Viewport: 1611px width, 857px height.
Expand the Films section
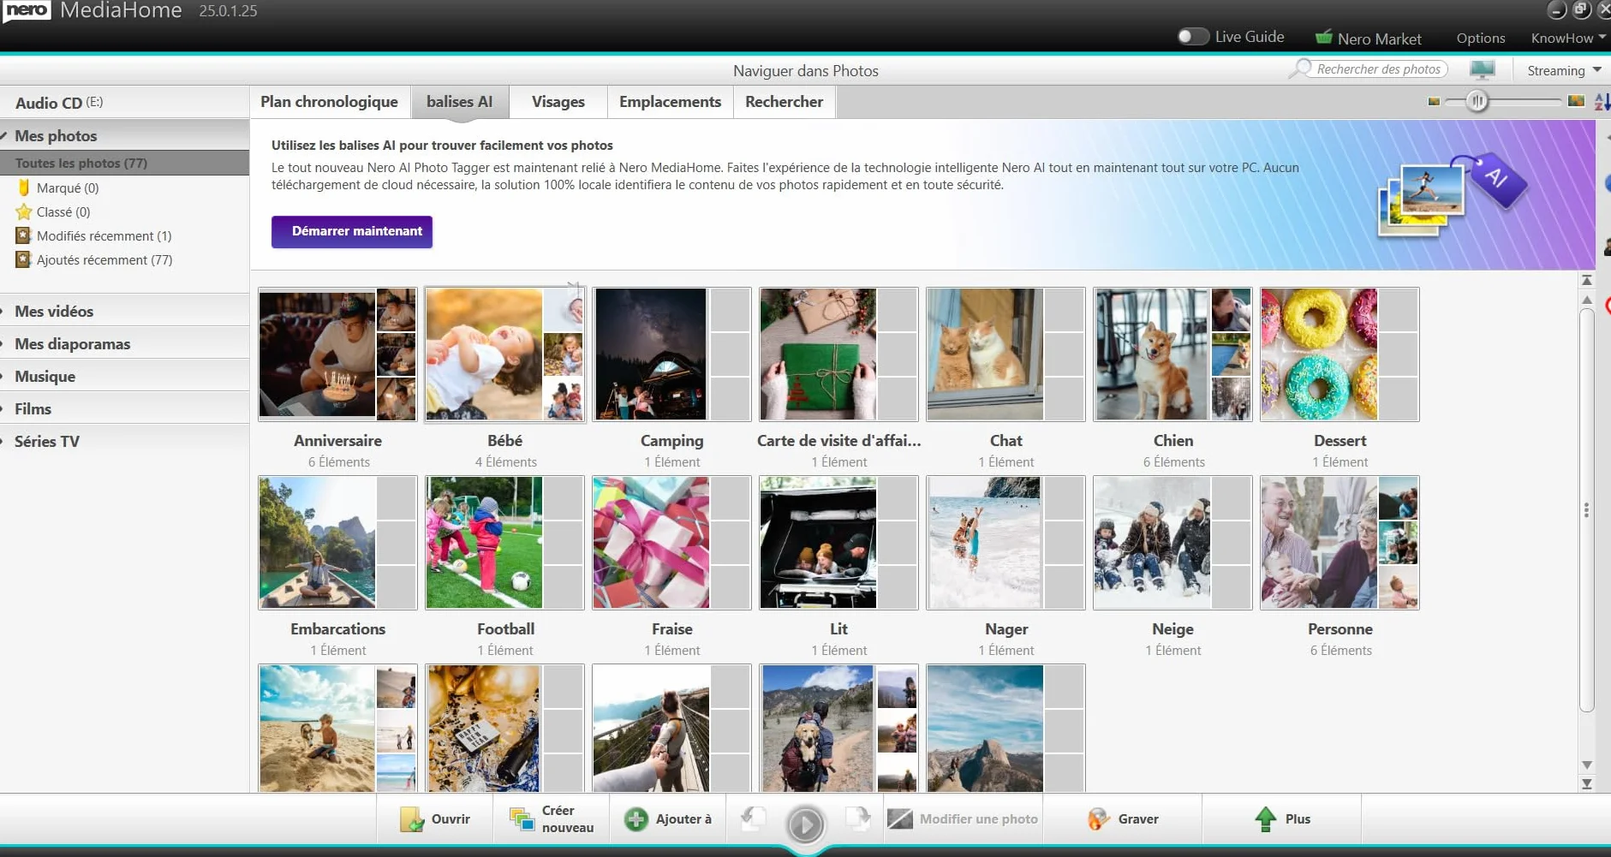point(124,408)
